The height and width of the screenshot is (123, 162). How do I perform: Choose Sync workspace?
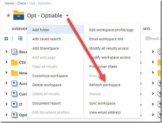click(x=102, y=103)
